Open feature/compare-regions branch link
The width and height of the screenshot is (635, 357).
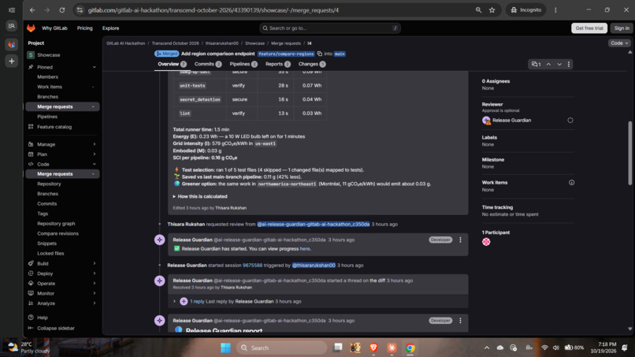(x=286, y=54)
